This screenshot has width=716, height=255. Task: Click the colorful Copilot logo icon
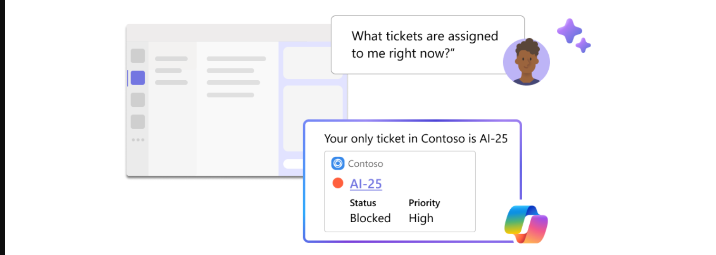[526, 224]
